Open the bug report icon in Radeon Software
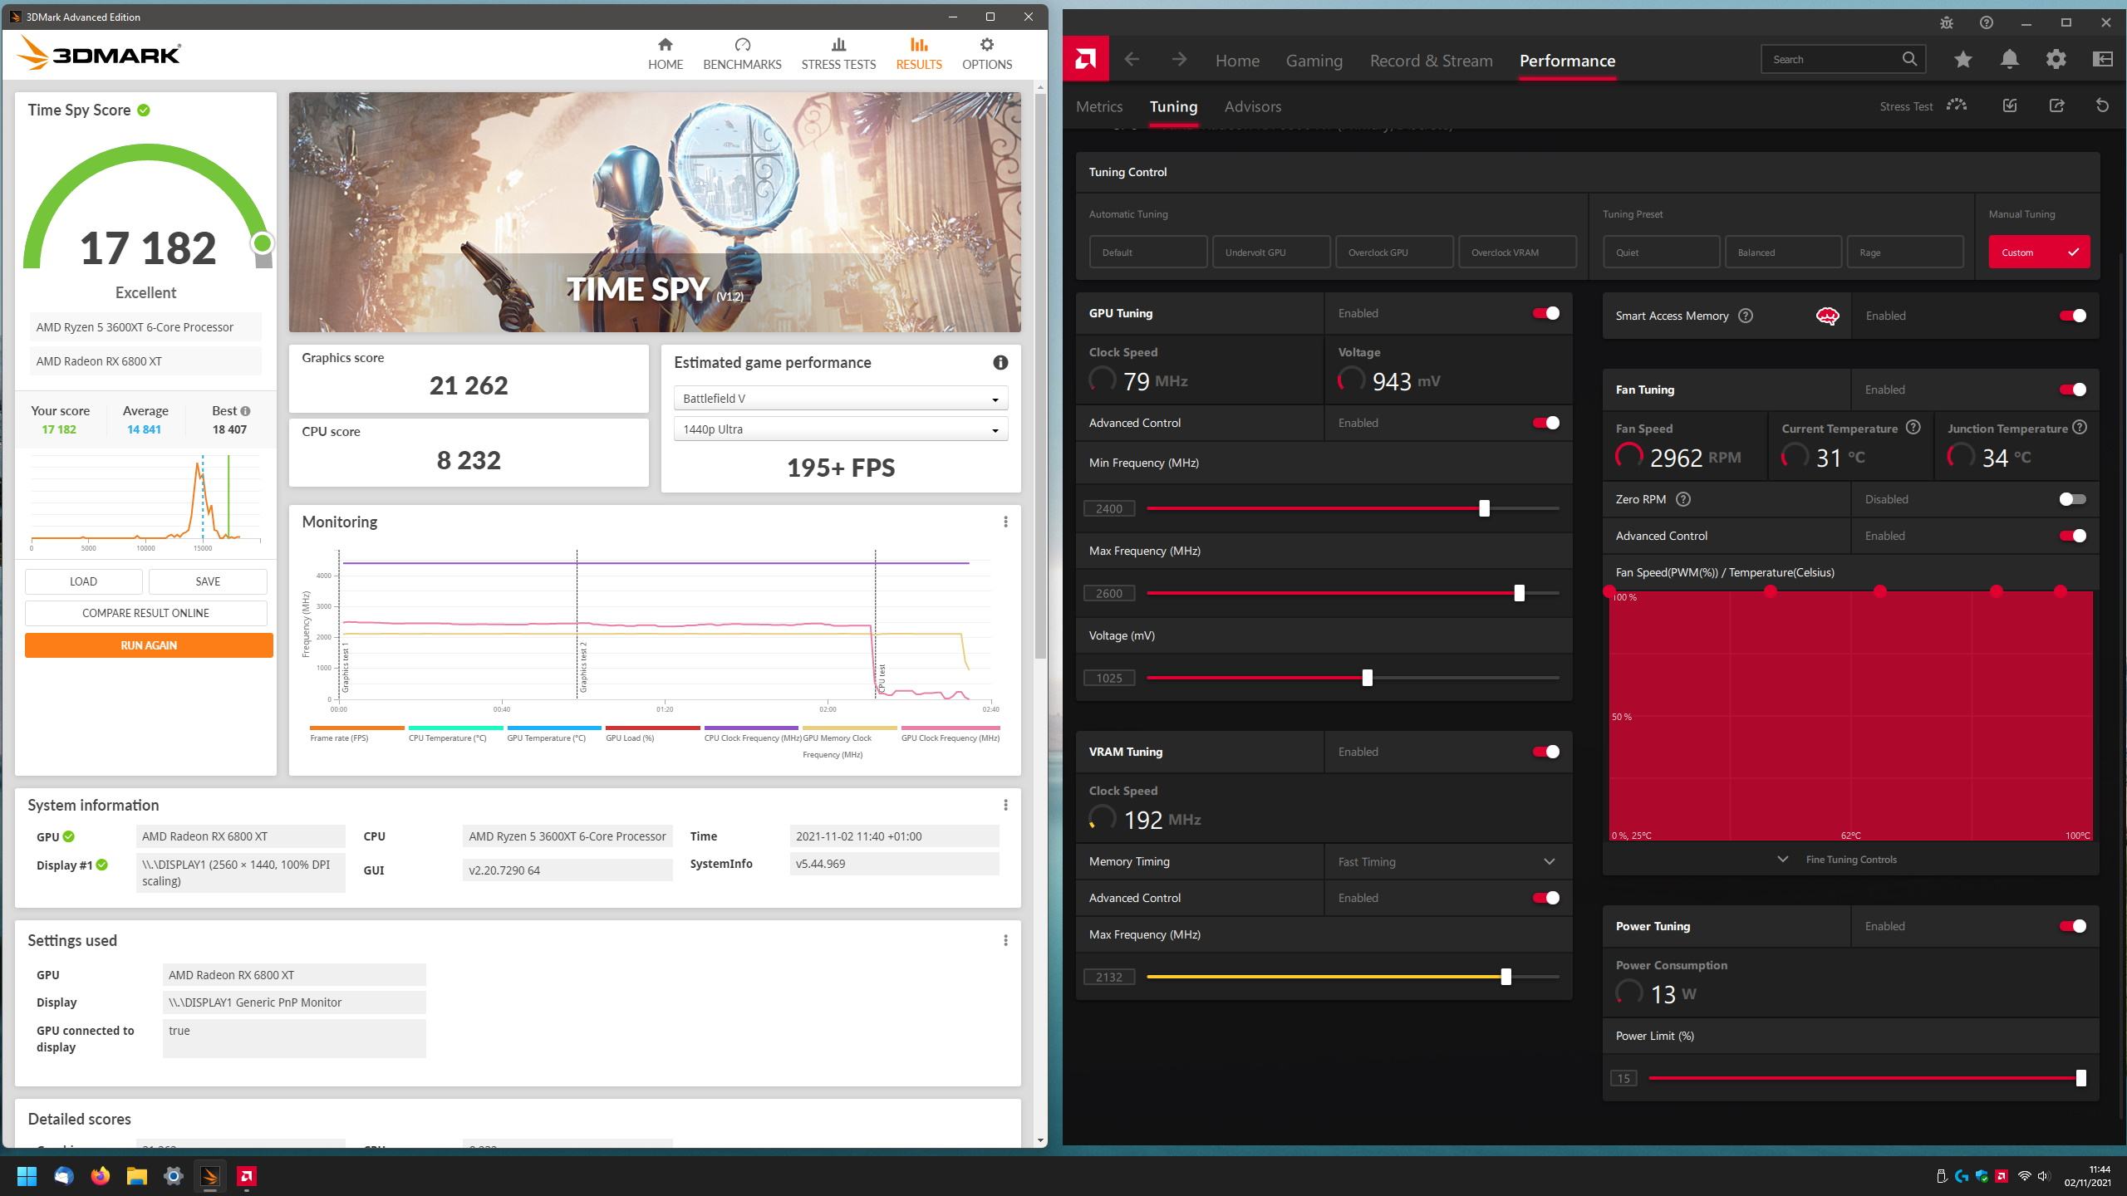Screen dimensions: 2127x1196 pos(1947,22)
